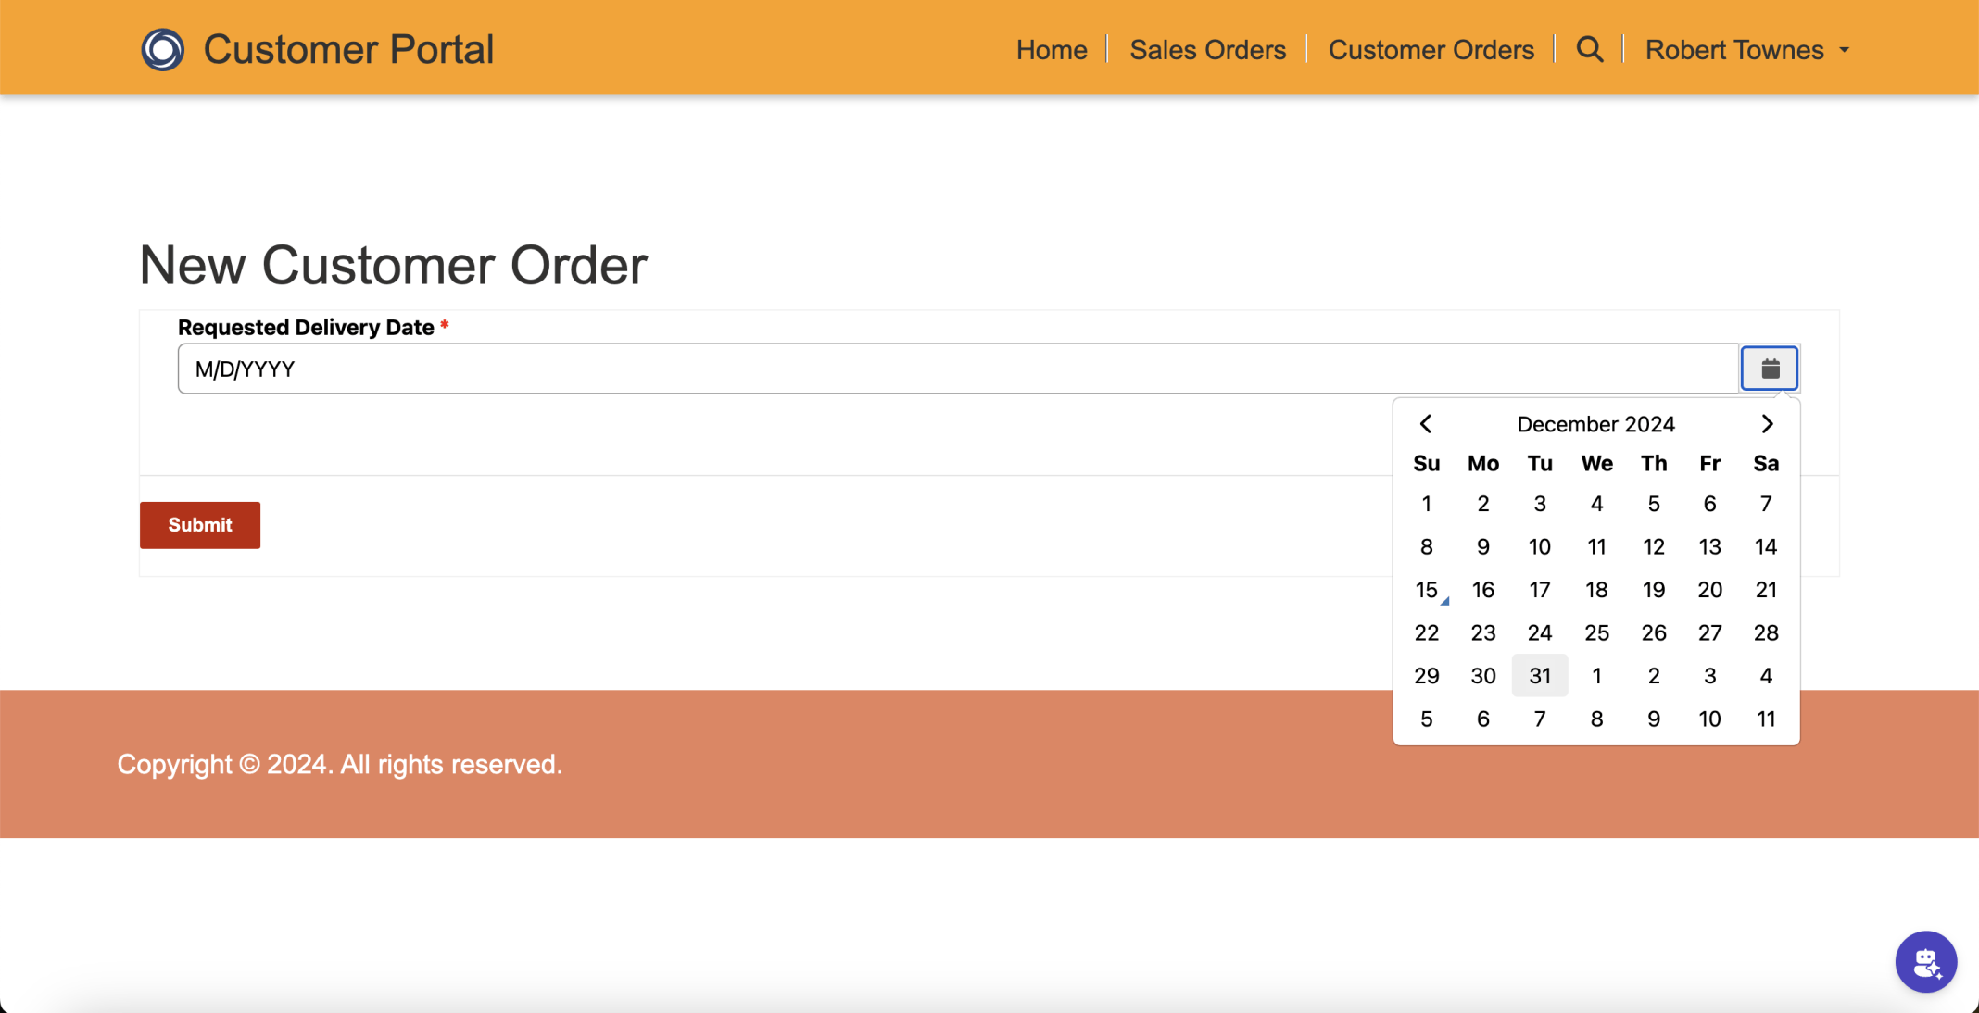Go to next month in calendar
Viewport: 1979px width, 1013px height.
click(x=1767, y=424)
